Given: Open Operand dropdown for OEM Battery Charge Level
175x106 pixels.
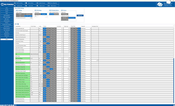Looking at the screenshot, I should tap(86, 69).
